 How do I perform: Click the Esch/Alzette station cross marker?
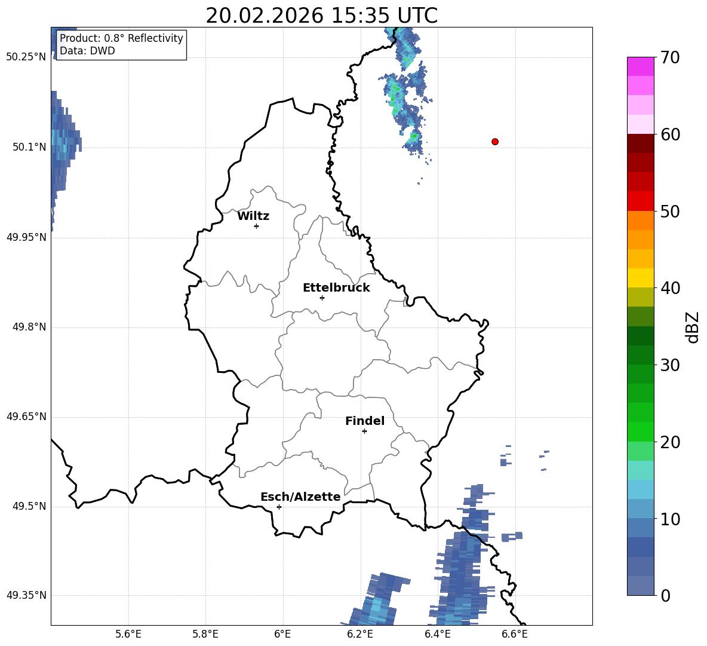[279, 507]
